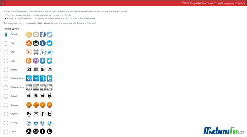The image size is (247, 137).
Task: Click the "Theme options" heading text
Action: tap(11, 29)
